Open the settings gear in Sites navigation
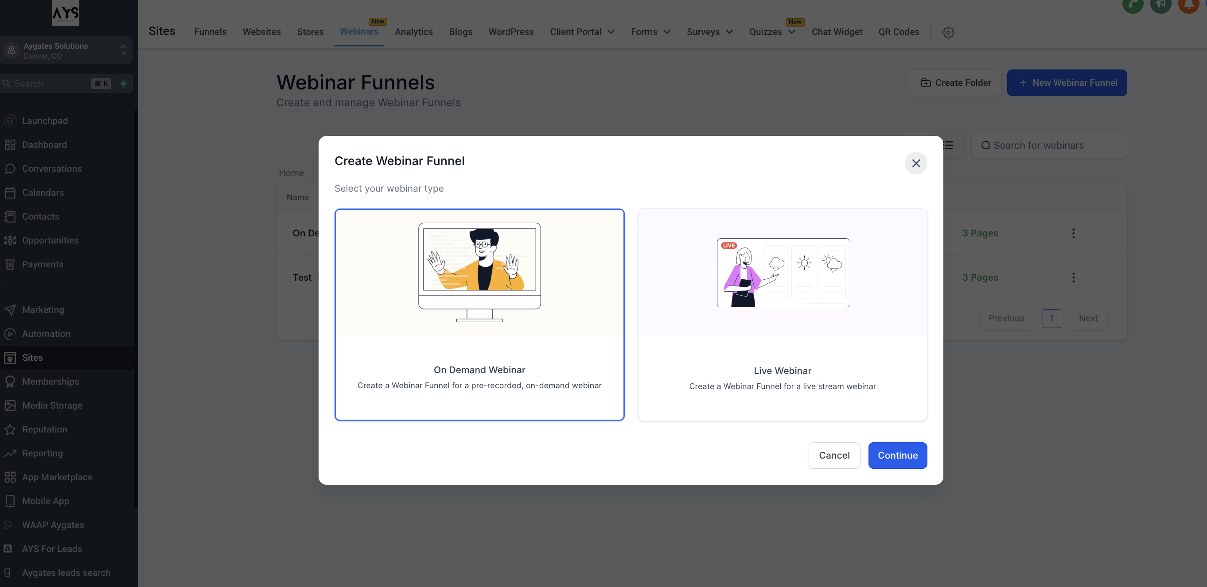 point(948,32)
